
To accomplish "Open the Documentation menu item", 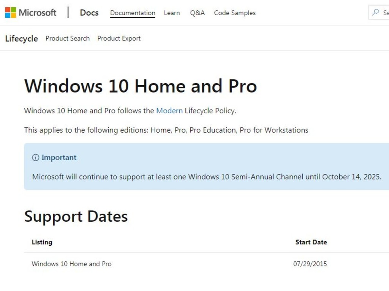I will tap(133, 13).
